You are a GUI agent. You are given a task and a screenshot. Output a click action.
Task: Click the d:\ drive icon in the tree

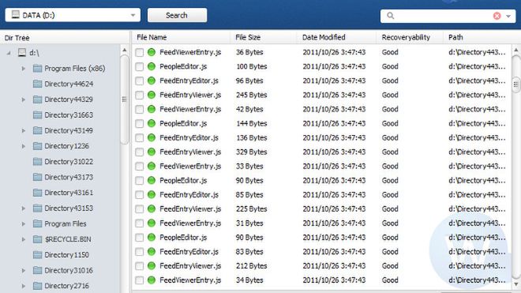(22, 53)
